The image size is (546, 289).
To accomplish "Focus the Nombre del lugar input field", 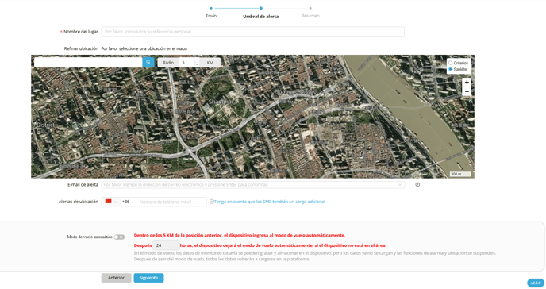I will (x=253, y=31).
